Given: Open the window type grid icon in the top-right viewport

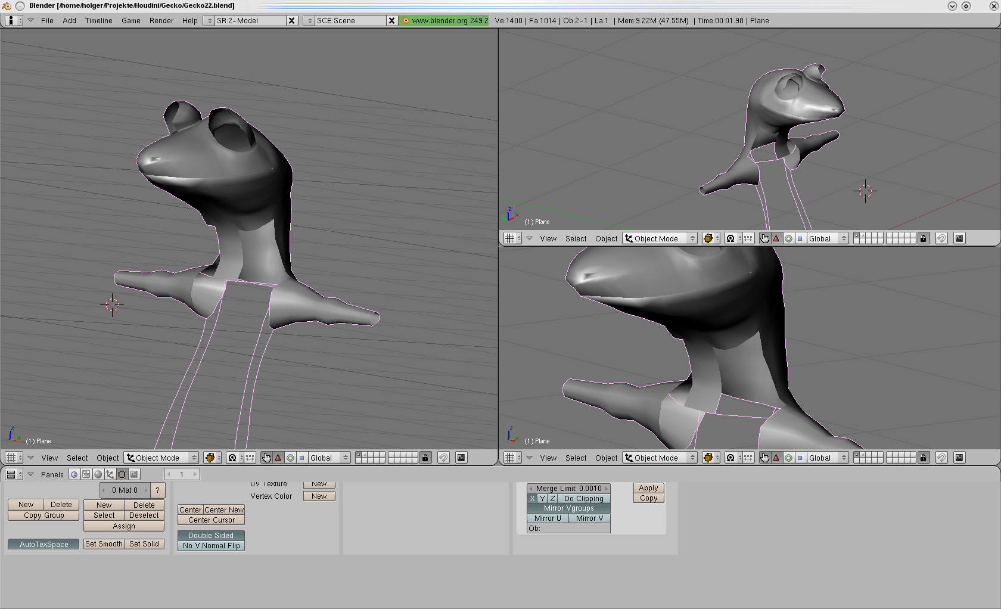Looking at the screenshot, I should (x=512, y=238).
